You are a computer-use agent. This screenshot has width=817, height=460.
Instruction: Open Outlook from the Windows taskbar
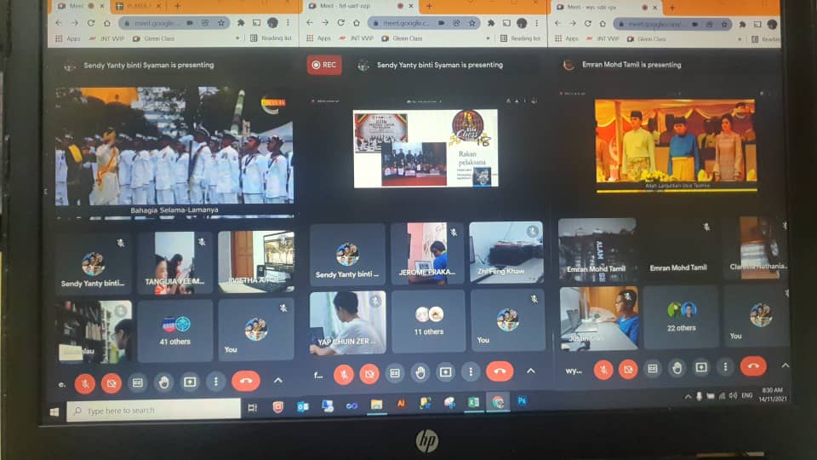point(302,407)
